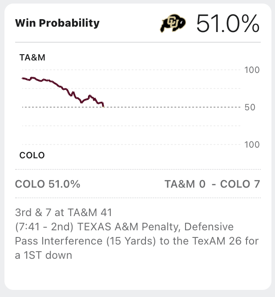Select the starting point of the maroon line
275x297 pixels.
22,78
